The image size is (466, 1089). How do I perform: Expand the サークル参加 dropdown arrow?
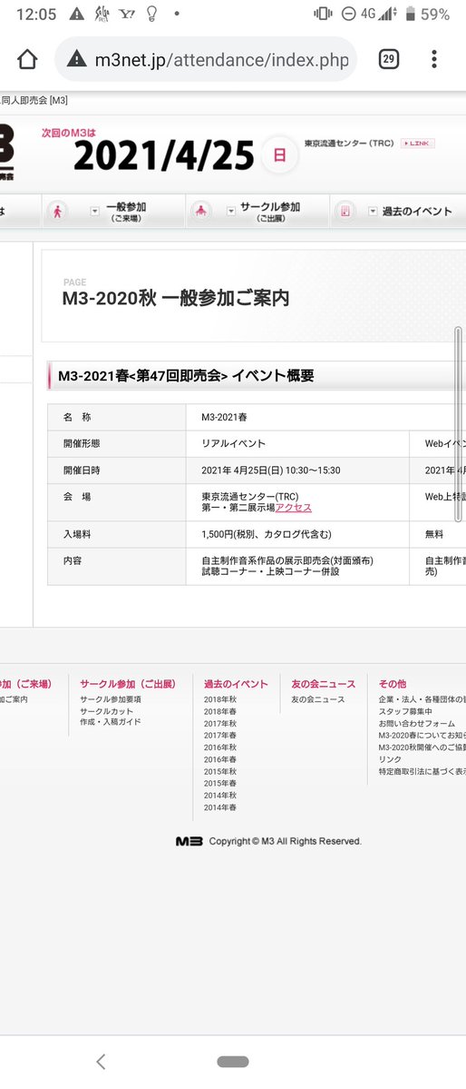231,212
